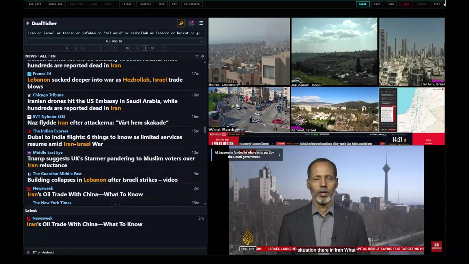Click the QUICK ADD button
The width and height of the screenshot is (469, 264).
[x=55, y=4]
